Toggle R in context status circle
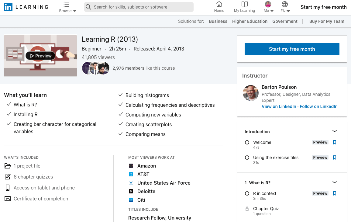The width and height of the screenshot is (351, 222). point(247,193)
